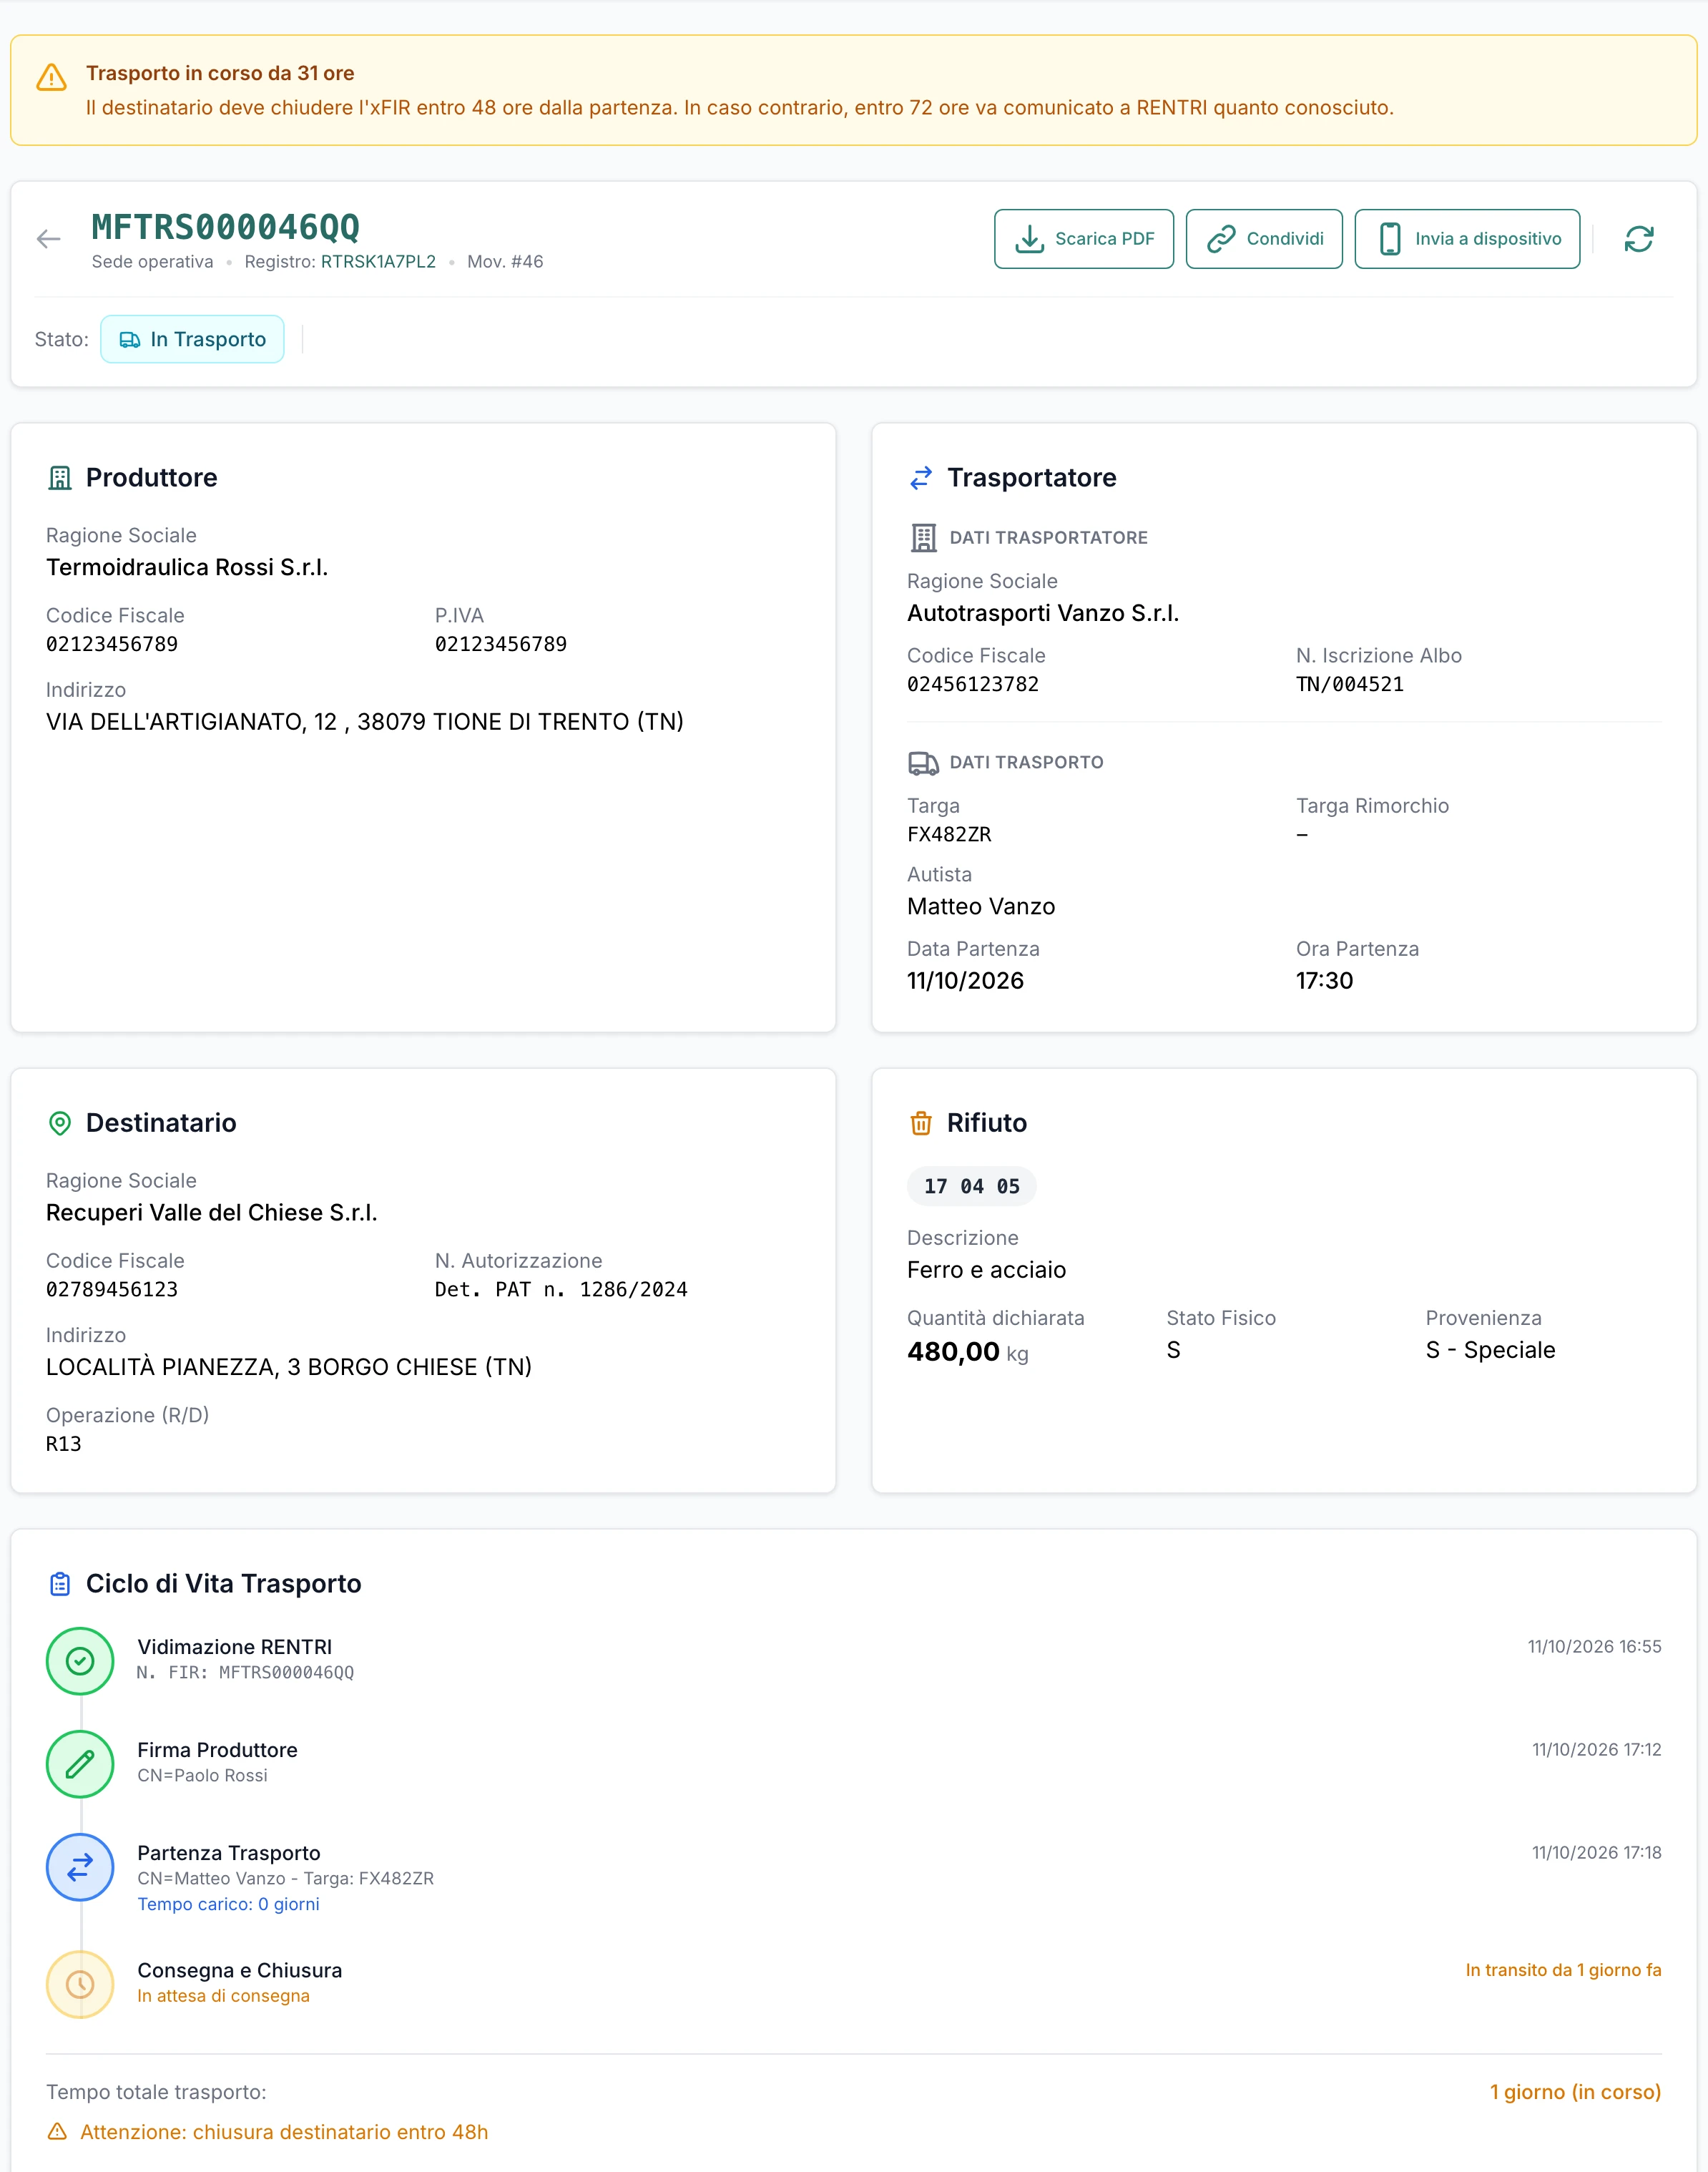This screenshot has width=1708, height=2172.
Task: Click the warning triangle icon in the yellow banner
Action: pyautogui.click(x=51, y=77)
